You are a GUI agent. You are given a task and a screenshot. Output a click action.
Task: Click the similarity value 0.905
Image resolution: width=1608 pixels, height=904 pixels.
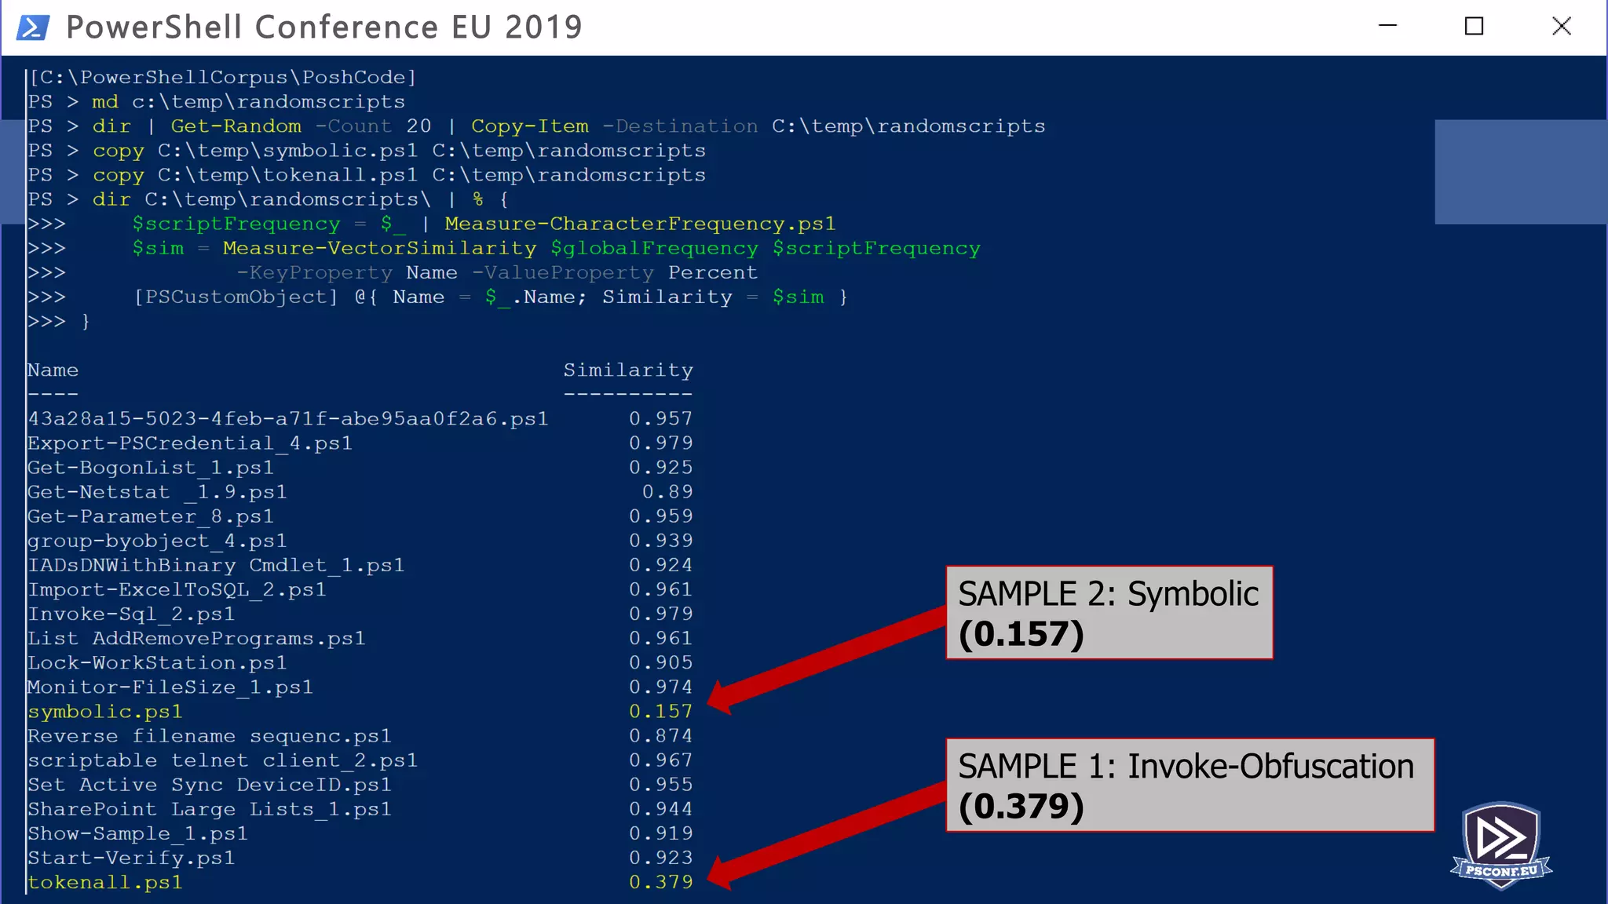click(x=661, y=663)
